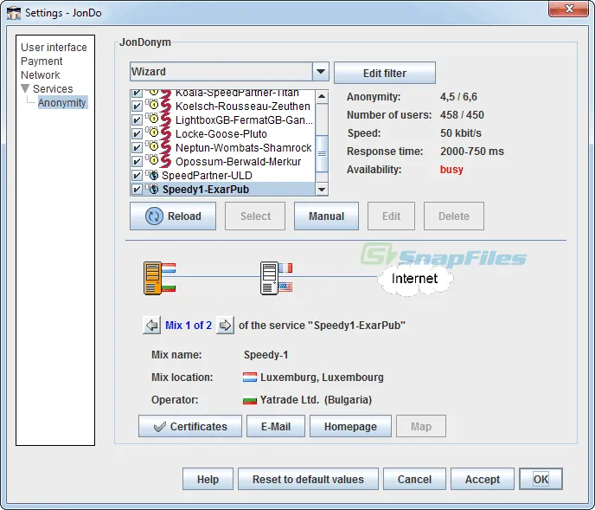Screen dimensions: 595x510
Task: Open operator Homepage
Action: (350, 426)
